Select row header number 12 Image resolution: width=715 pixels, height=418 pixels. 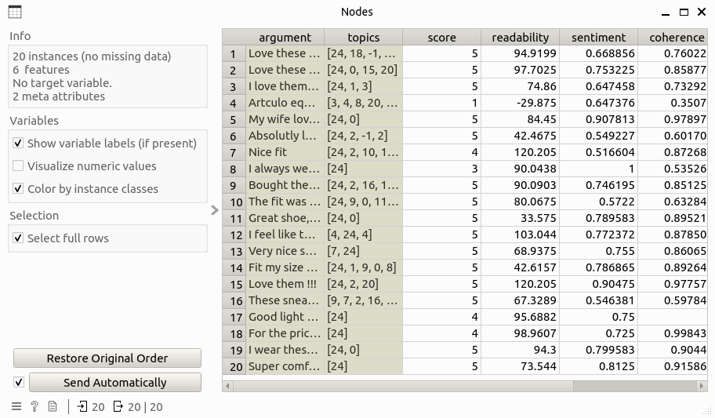coord(234,234)
